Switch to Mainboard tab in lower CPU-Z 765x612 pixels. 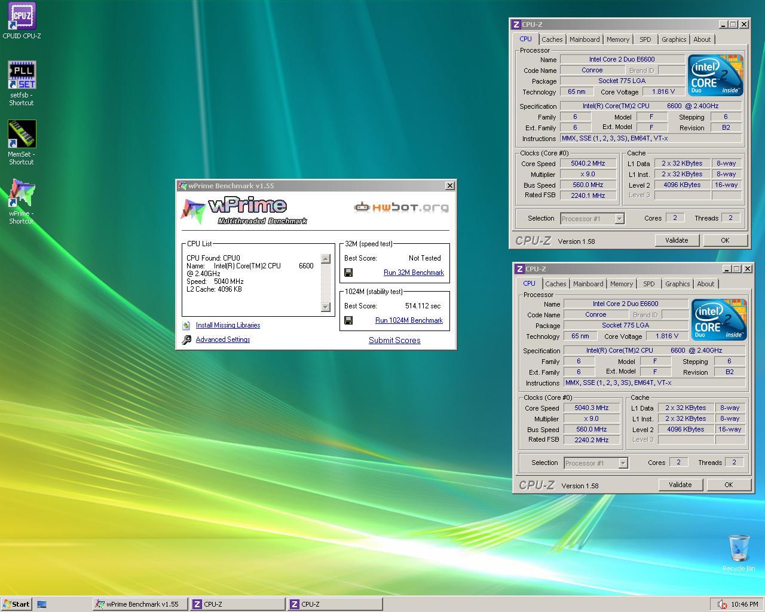[x=588, y=284]
